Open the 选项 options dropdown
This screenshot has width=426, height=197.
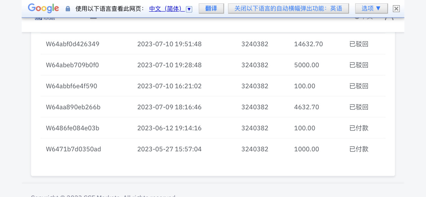click(372, 9)
